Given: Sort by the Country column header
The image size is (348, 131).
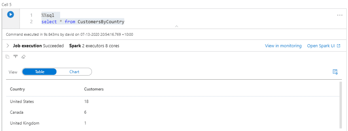Looking at the screenshot, I should click(17, 89).
